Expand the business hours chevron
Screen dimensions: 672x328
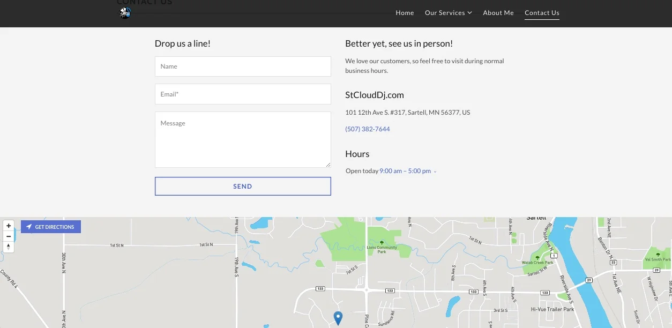435,171
